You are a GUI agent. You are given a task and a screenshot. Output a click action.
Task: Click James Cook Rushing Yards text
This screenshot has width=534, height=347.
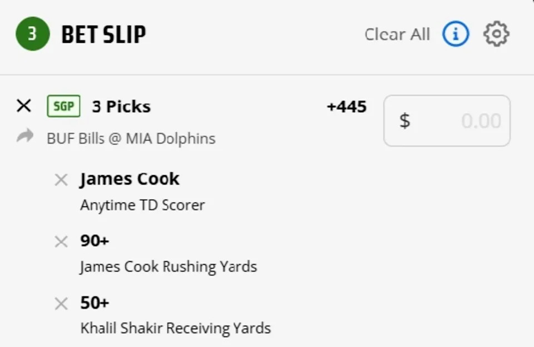pos(169,267)
